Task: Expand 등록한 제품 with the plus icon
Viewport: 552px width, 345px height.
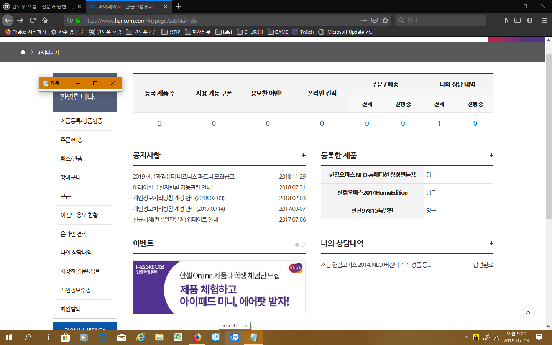Action: [491, 155]
